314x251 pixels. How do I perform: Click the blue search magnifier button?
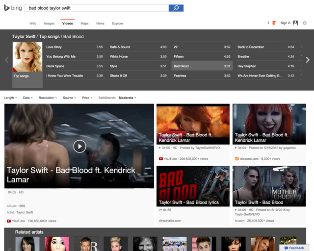176,8
